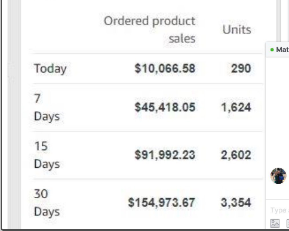Click the image attachment icon in chat
The height and width of the screenshot is (231, 289).
coord(275,223)
